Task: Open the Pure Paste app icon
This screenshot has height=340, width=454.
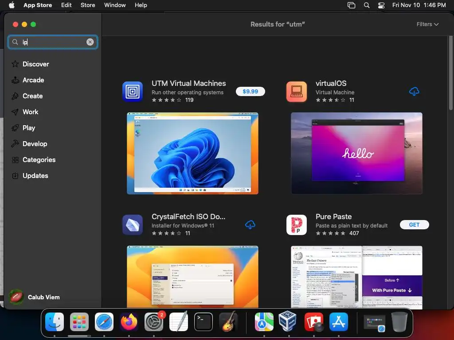Action: (x=297, y=224)
